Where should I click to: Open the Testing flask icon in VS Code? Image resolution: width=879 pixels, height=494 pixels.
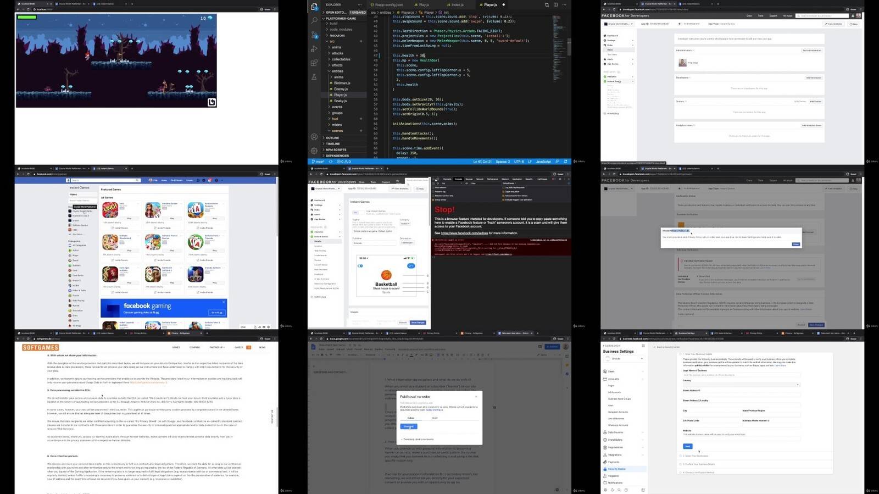[x=314, y=77]
